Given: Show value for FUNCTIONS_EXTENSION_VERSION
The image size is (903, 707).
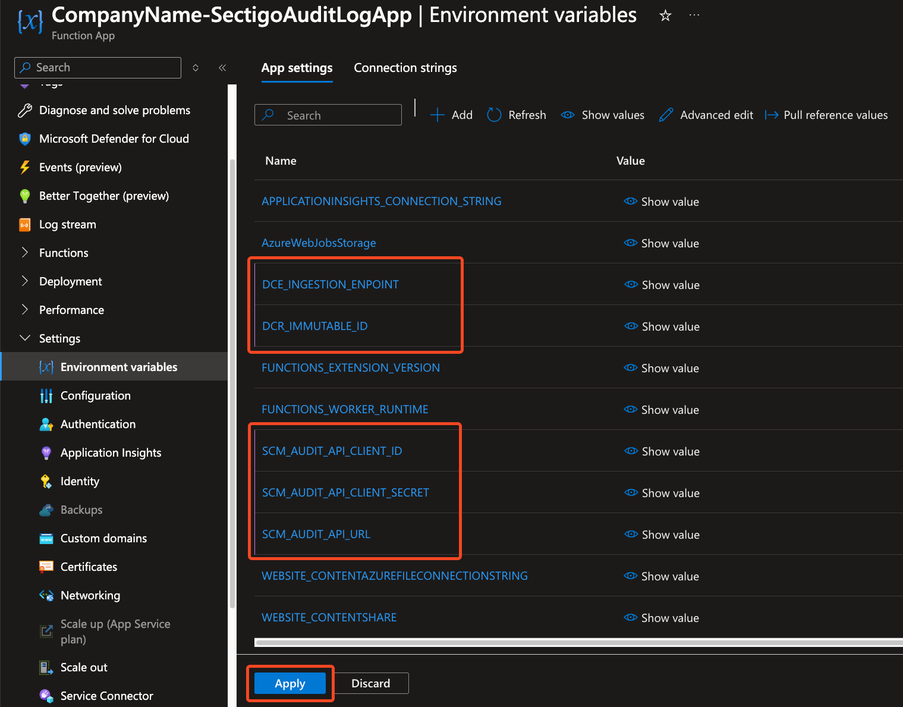Looking at the screenshot, I should [661, 368].
